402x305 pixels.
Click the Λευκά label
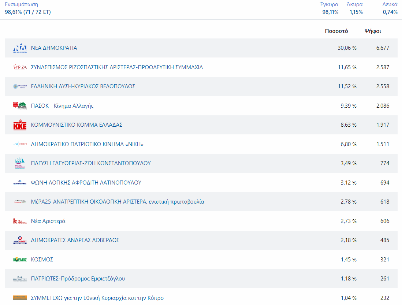pos(390,4)
